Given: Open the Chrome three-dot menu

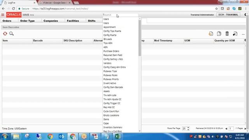Looking at the screenshot, I should point(246,9).
